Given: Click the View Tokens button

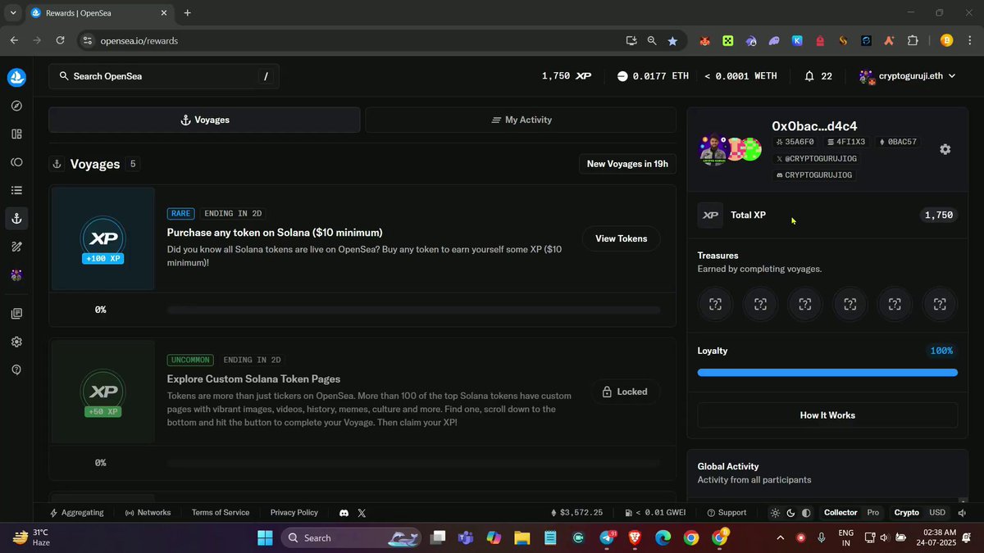Looking at the screenshot, I should click(x=621, y=238).
